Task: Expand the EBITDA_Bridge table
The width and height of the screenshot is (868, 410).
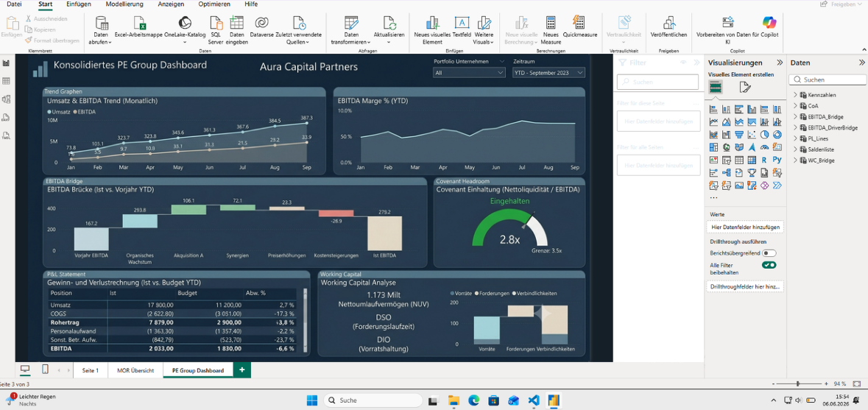Action: 797,117
